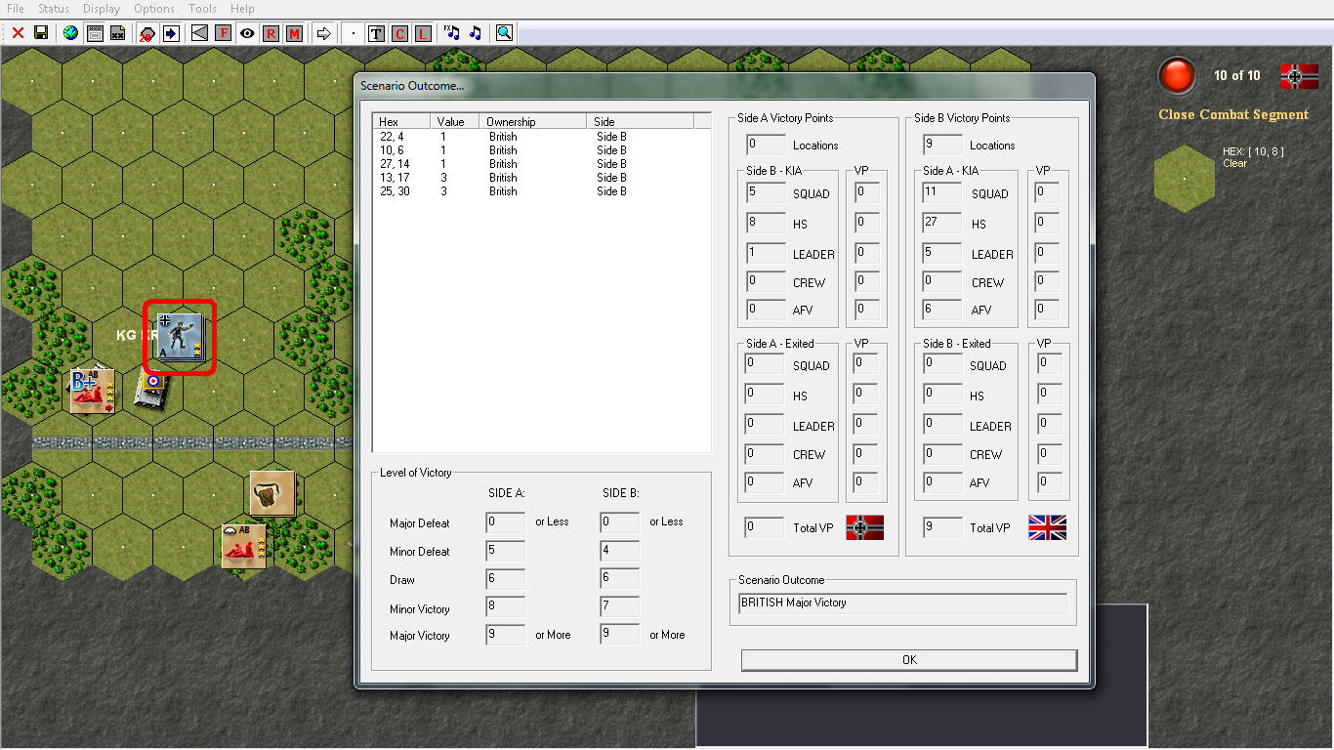Toggle FX sound effects music note icon
Screen dimensions: 1334x750
coord(451,33)
